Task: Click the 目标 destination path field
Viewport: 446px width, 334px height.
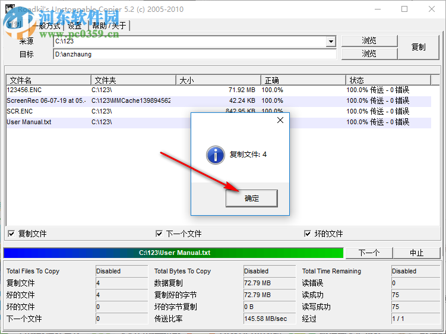Action: click(x=195, y=54)
